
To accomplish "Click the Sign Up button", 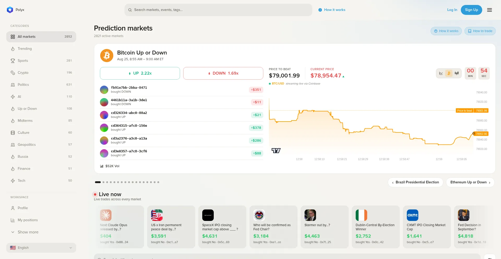I will [x=472, y=10].
